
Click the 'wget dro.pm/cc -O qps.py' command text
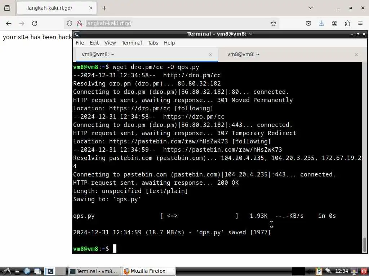tap(156, 67)
